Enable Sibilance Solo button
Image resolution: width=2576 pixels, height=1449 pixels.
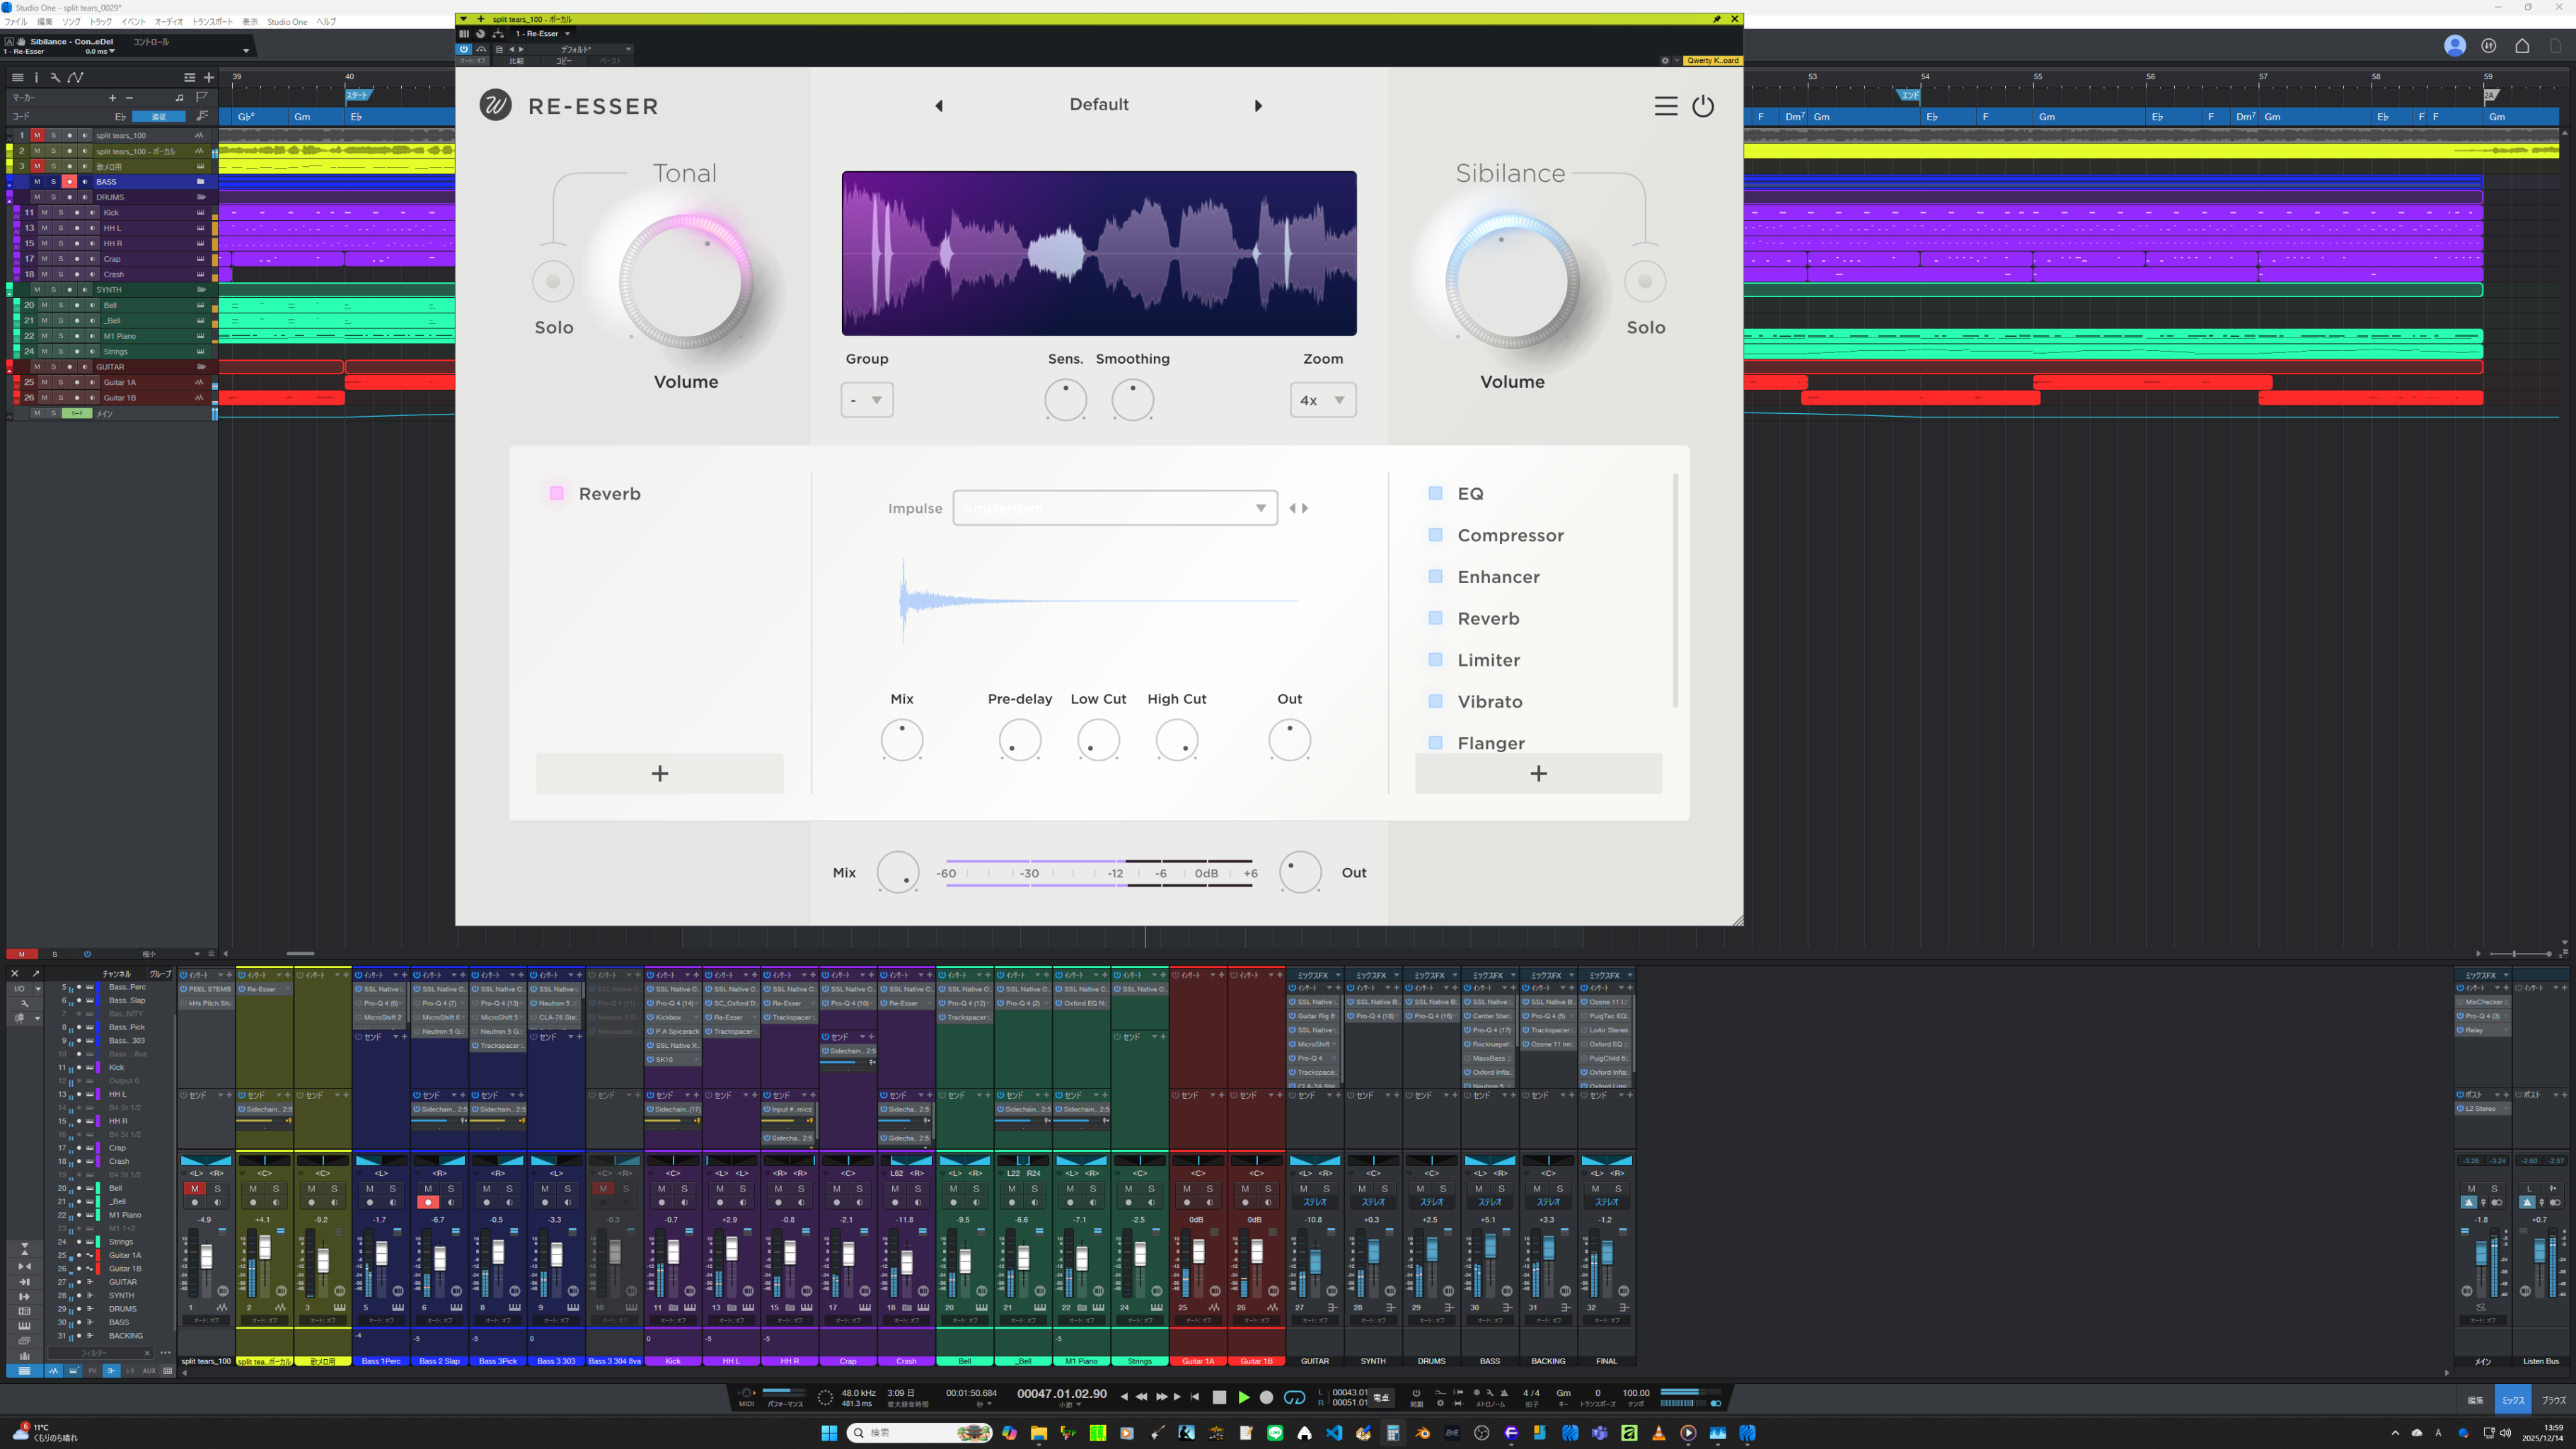pyautogui.click(x=1645, y=282)
